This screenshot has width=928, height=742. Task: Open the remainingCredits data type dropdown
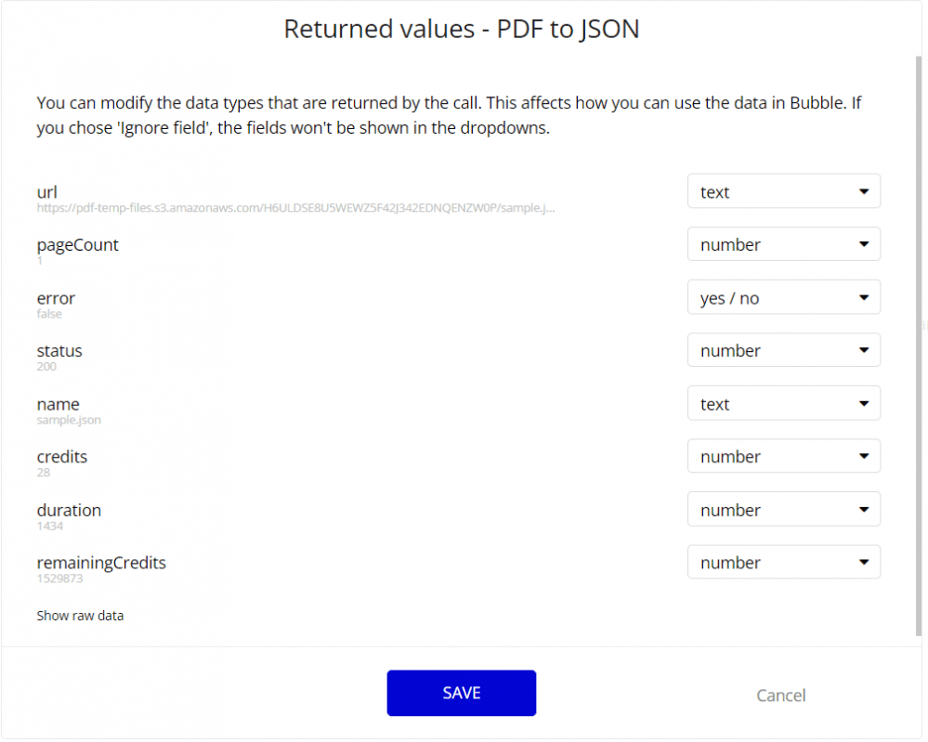click(783, 563)
